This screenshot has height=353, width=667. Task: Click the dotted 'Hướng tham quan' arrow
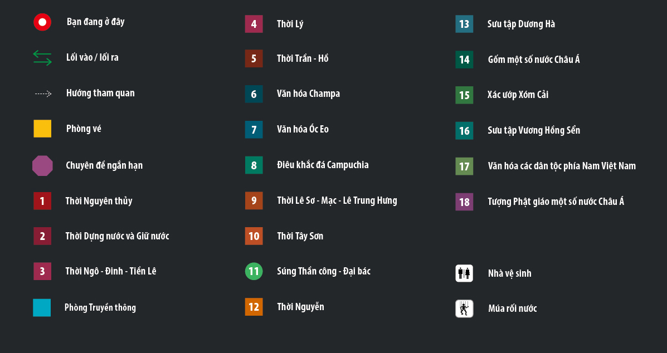(43, 94)
